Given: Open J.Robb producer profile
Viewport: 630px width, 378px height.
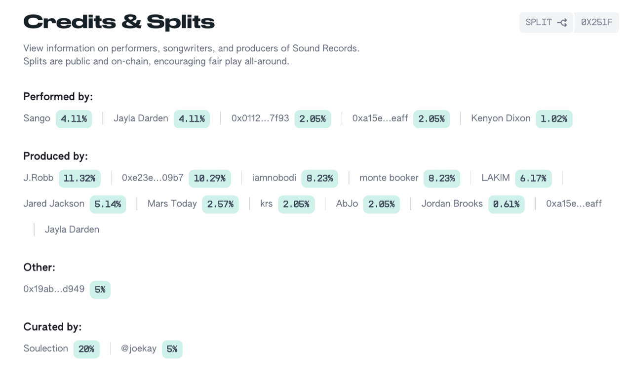Looking at the screenshot, I should (x=38, y=178).
